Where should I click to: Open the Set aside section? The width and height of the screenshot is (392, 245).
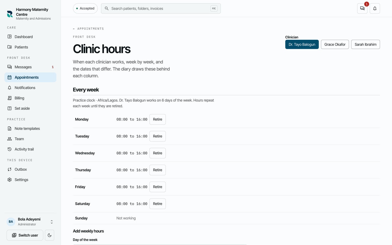30,108
